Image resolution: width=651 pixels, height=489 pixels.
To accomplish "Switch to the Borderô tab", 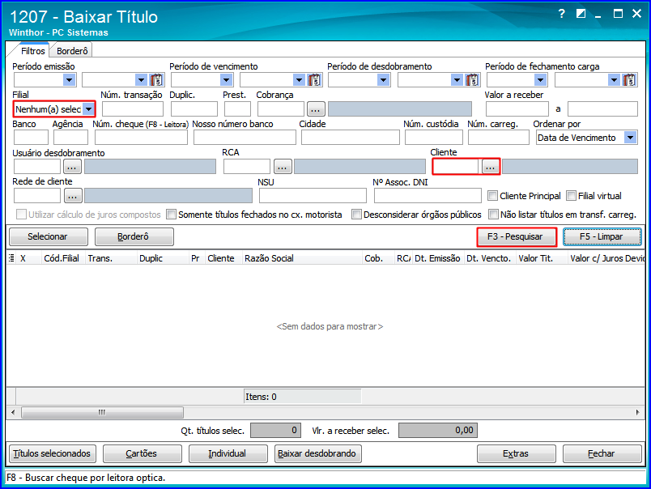I will [x=72, y=51].
